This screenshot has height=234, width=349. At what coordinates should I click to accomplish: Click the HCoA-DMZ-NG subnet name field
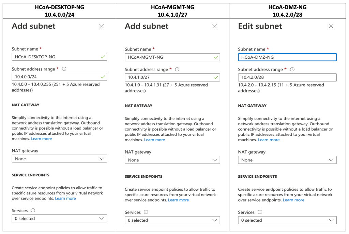[x=287, y=57]
